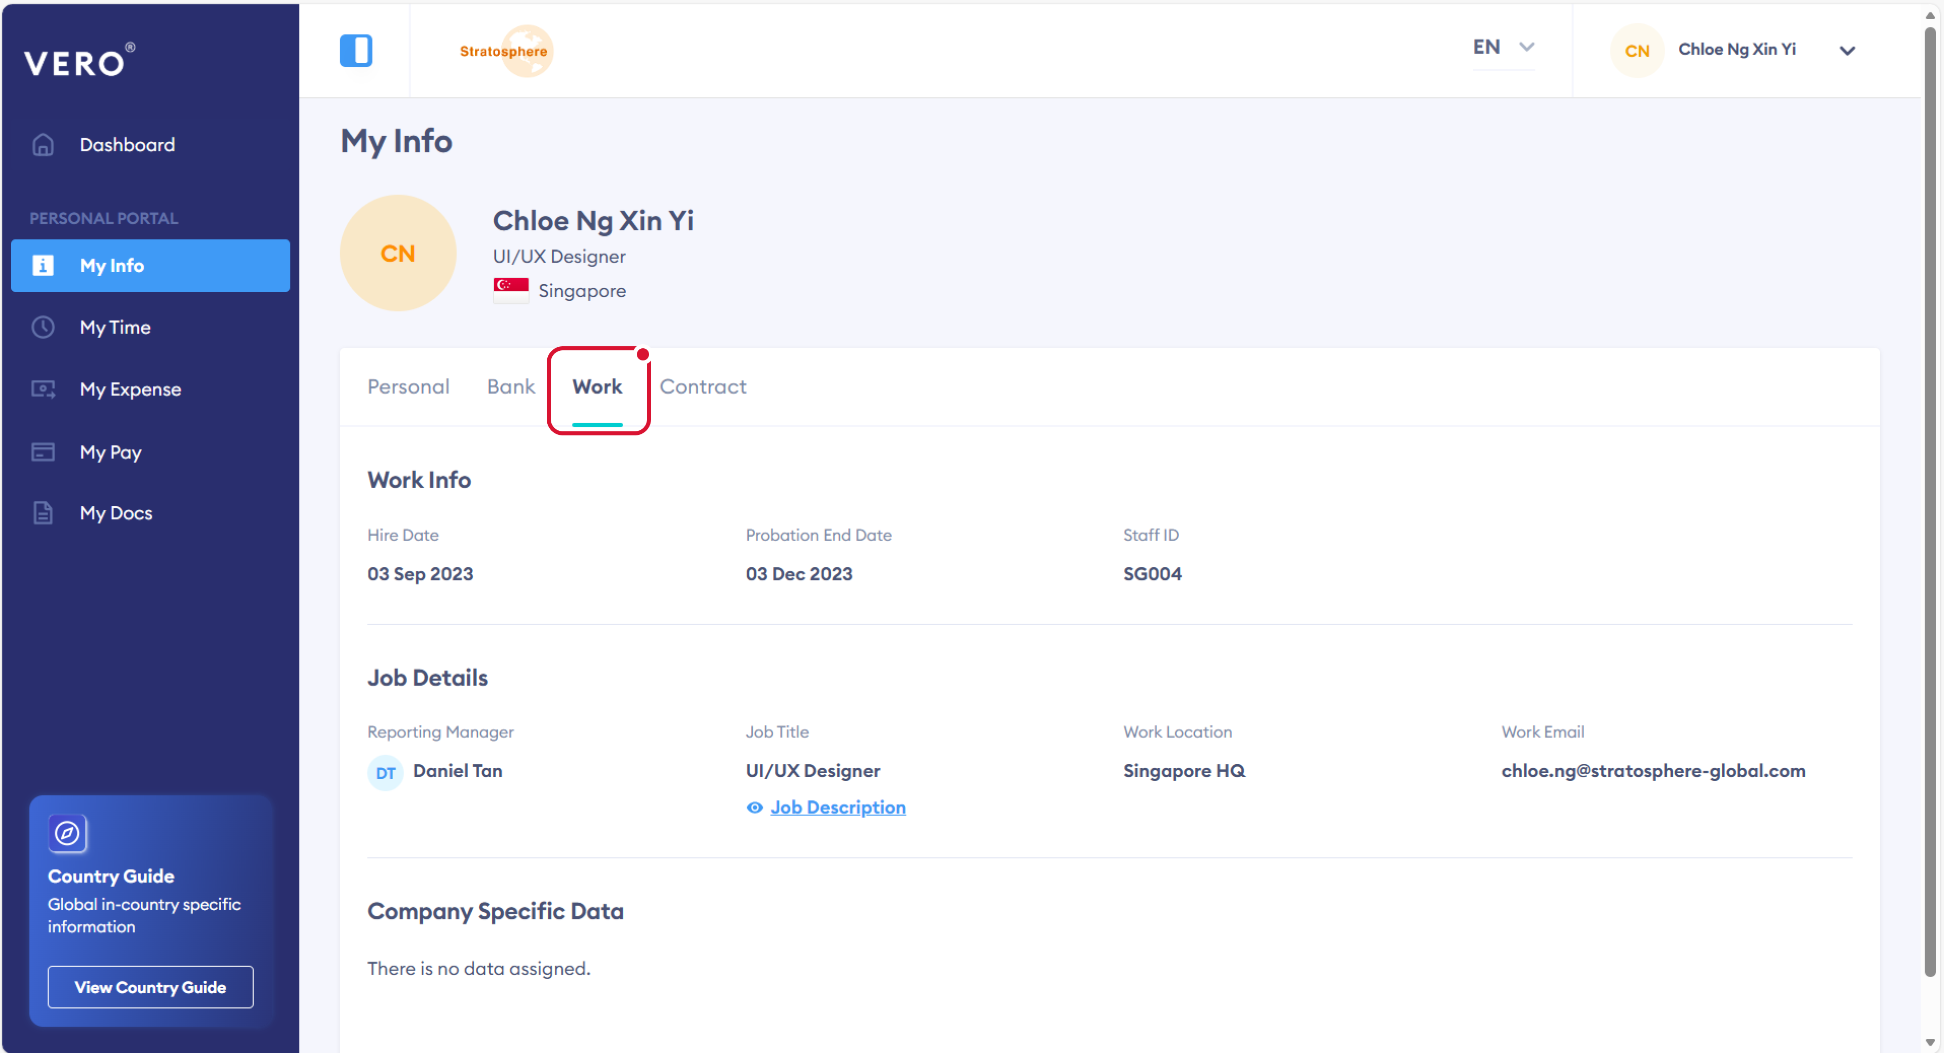Screen dimensions: 1944x1053
Task: Click Daniel Tan DT avatar
Action: tap(385, 772)
